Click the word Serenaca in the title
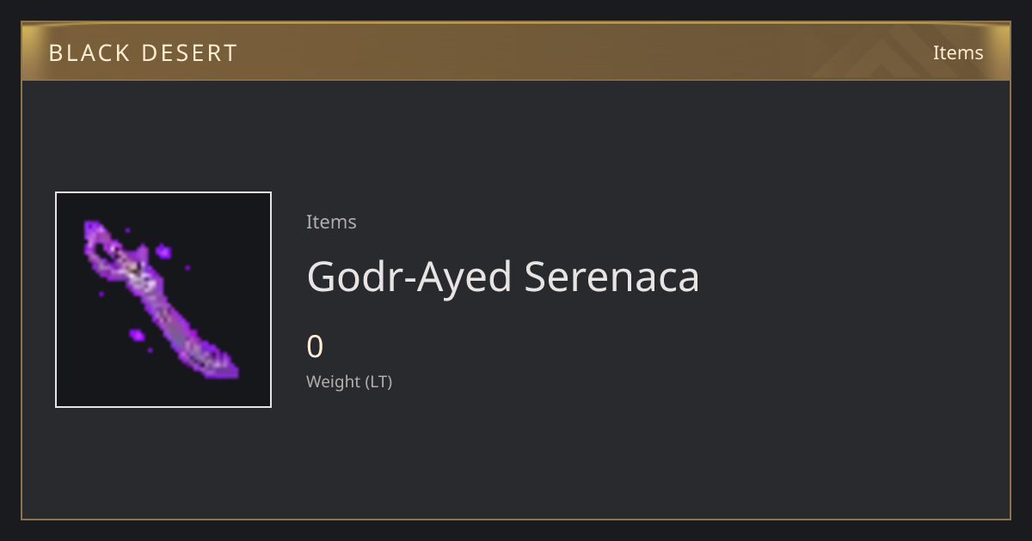The width and height of the screenshot is (1032, 541). click(611, 277)
